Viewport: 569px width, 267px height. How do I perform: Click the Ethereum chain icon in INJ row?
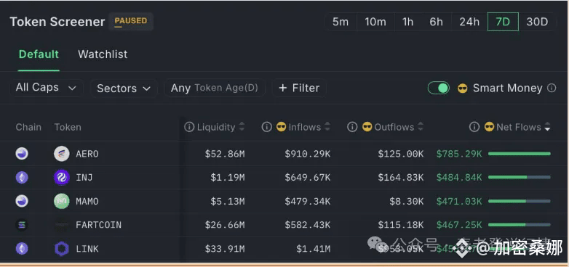(22, 178)
